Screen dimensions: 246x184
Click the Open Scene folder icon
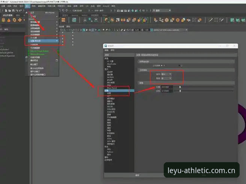[x=10, y=11]
